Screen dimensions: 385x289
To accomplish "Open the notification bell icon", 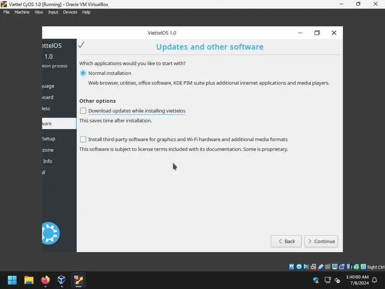I will [374, 280].
